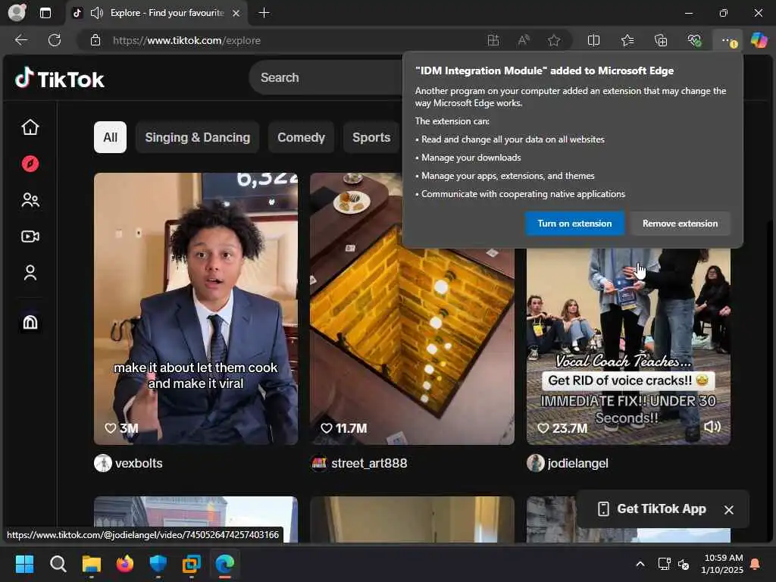Show hidden tray icons chevron

(640, 564)
